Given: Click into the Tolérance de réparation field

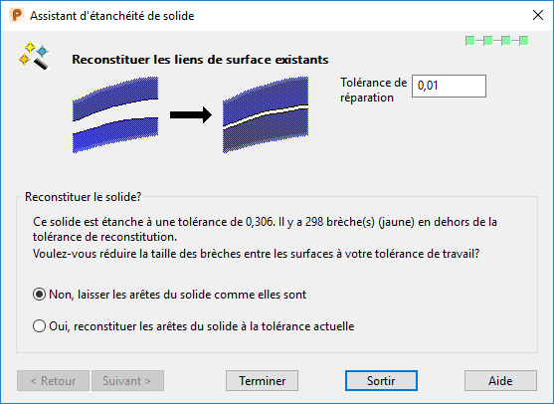Looking at the screenshot, I should 449,86.
